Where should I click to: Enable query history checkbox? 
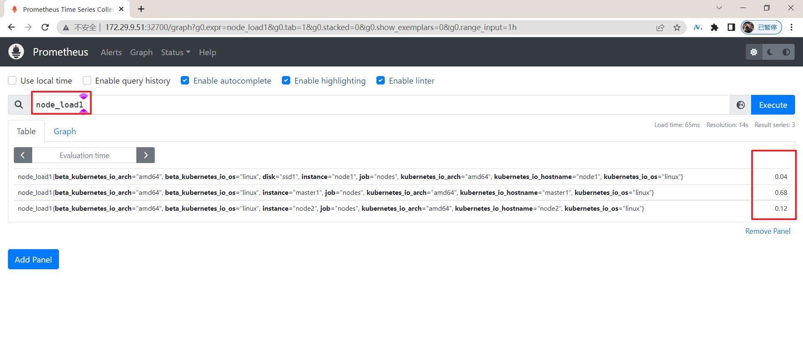87,80
